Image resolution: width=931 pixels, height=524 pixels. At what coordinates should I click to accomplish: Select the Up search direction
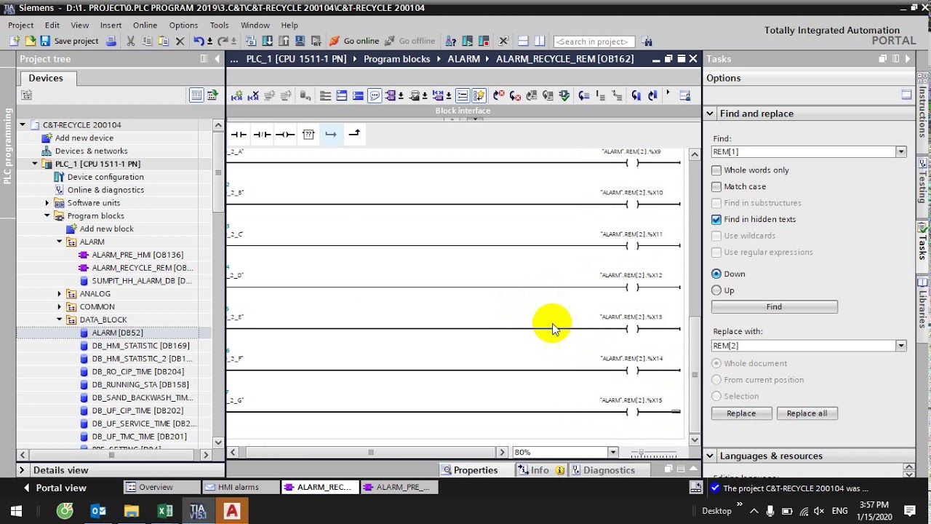pyautogui.click(x=716, y=290)
